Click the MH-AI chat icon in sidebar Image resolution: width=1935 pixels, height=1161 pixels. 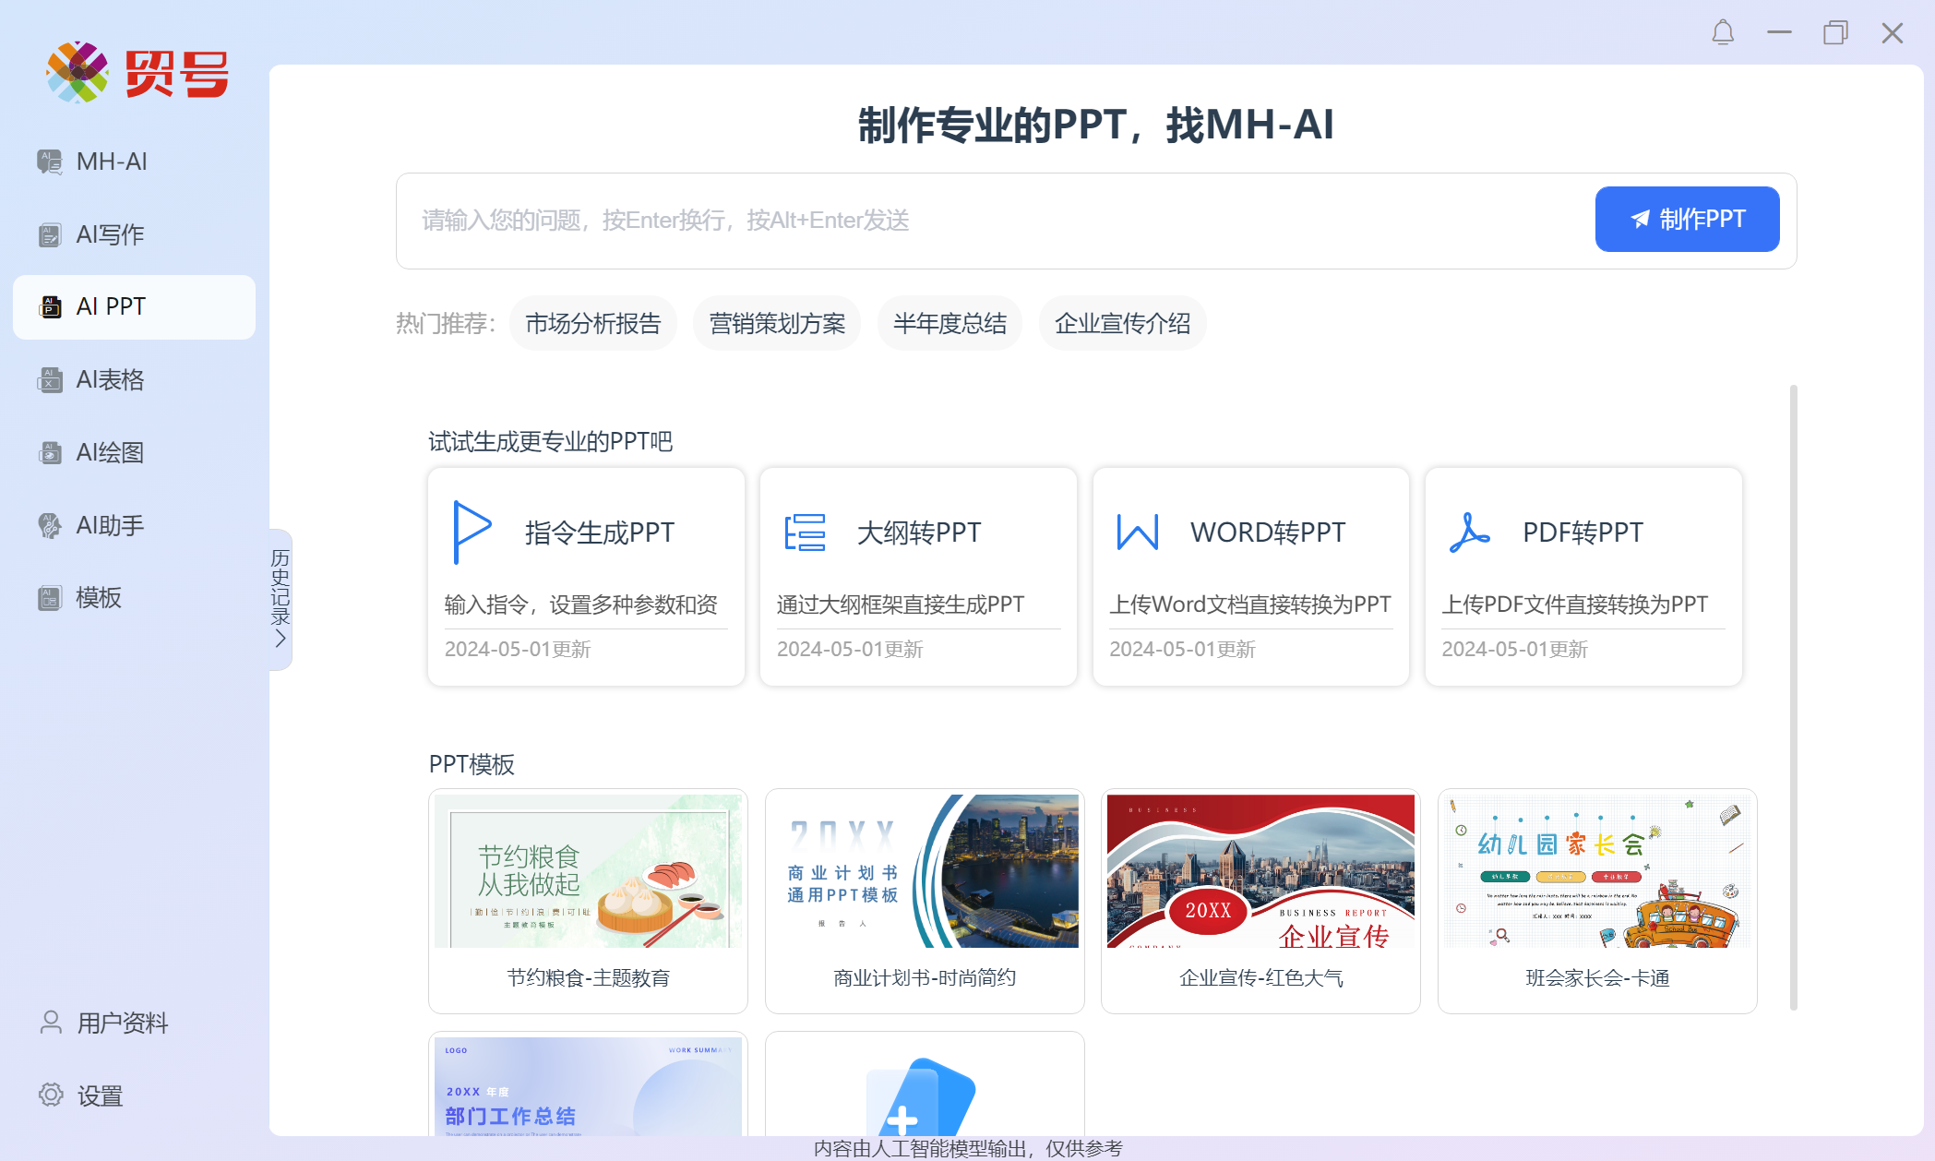(x=50, y=162)
